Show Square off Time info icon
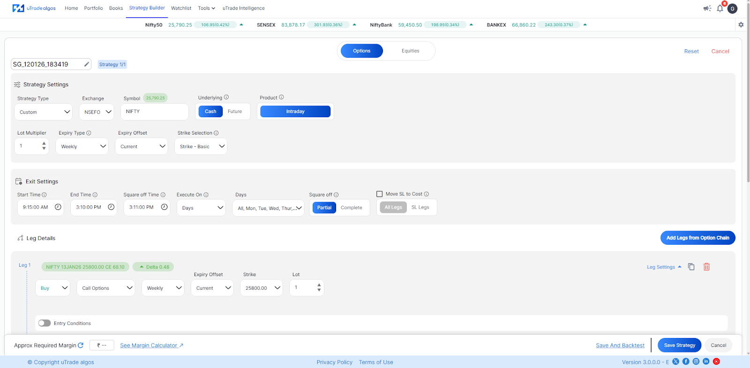Screen dimensions: 750x368 pyautogui.click(x=163, y=195)
